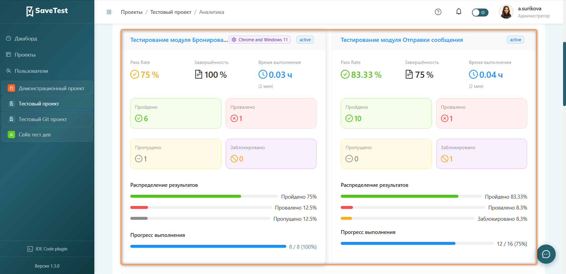Click the Тестовый проект bookmark icon

click(11, 104)
